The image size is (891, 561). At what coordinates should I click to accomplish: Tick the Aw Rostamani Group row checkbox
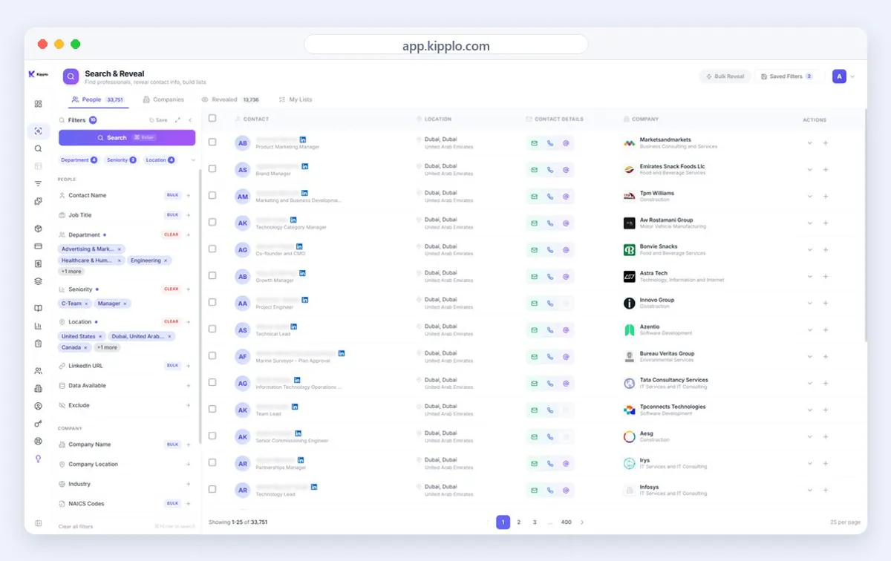click(212, 222)
